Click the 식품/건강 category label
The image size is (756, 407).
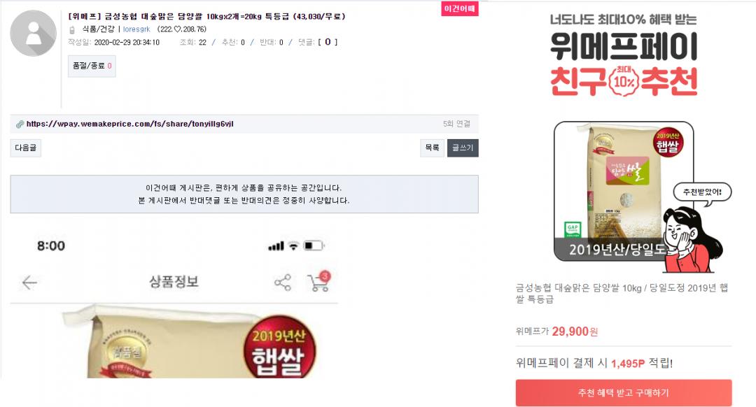tap(99, 29)
